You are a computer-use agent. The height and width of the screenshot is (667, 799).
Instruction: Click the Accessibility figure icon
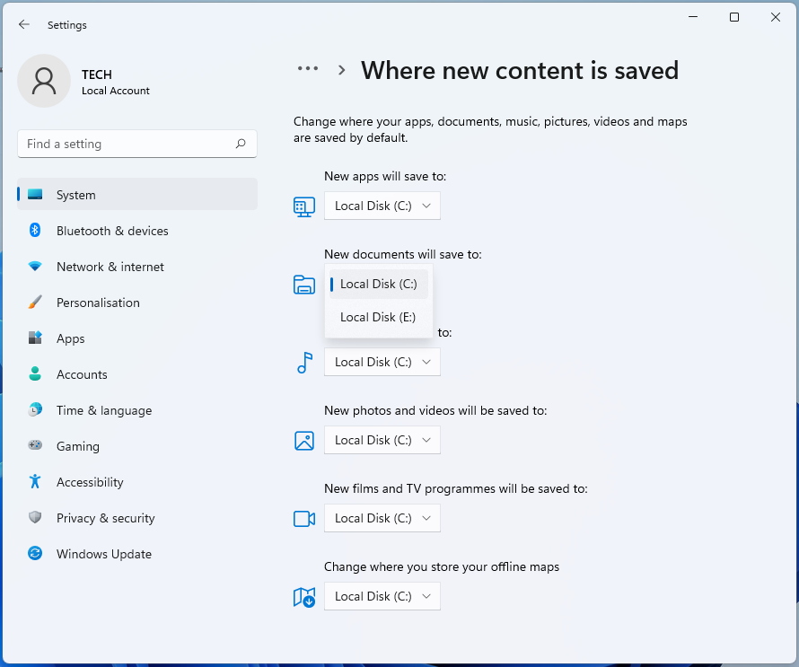pos(35,481)
